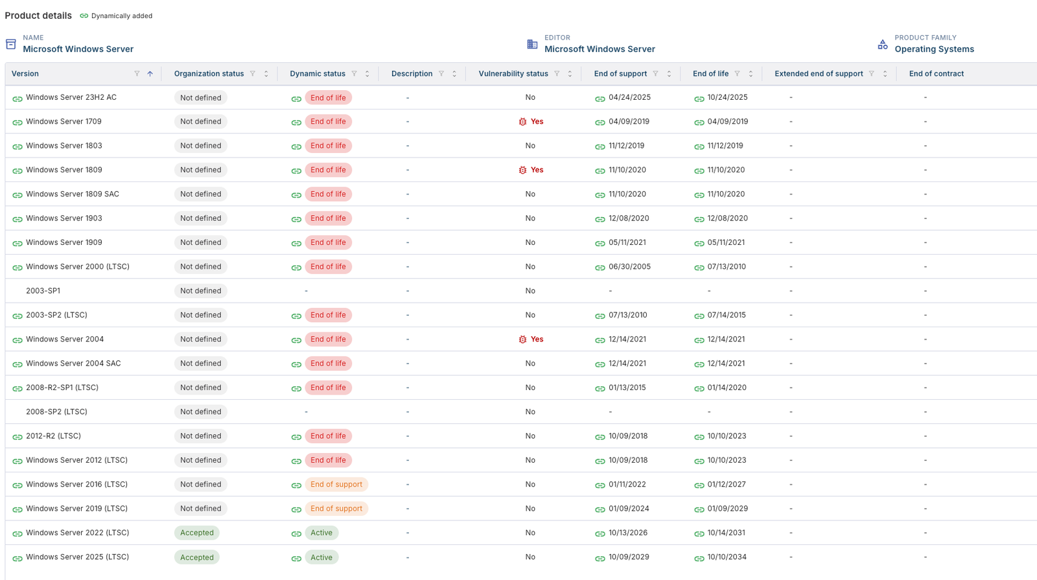Image resolution: width=1037 pixels, height=580 pixels.
Task: Click the bug icon in Windows Server 1809 row
Action: point(522,170)
